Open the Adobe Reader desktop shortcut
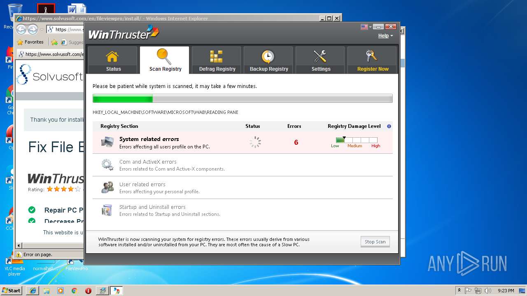Screen dimensions: 527x296 tap(46, 9)
